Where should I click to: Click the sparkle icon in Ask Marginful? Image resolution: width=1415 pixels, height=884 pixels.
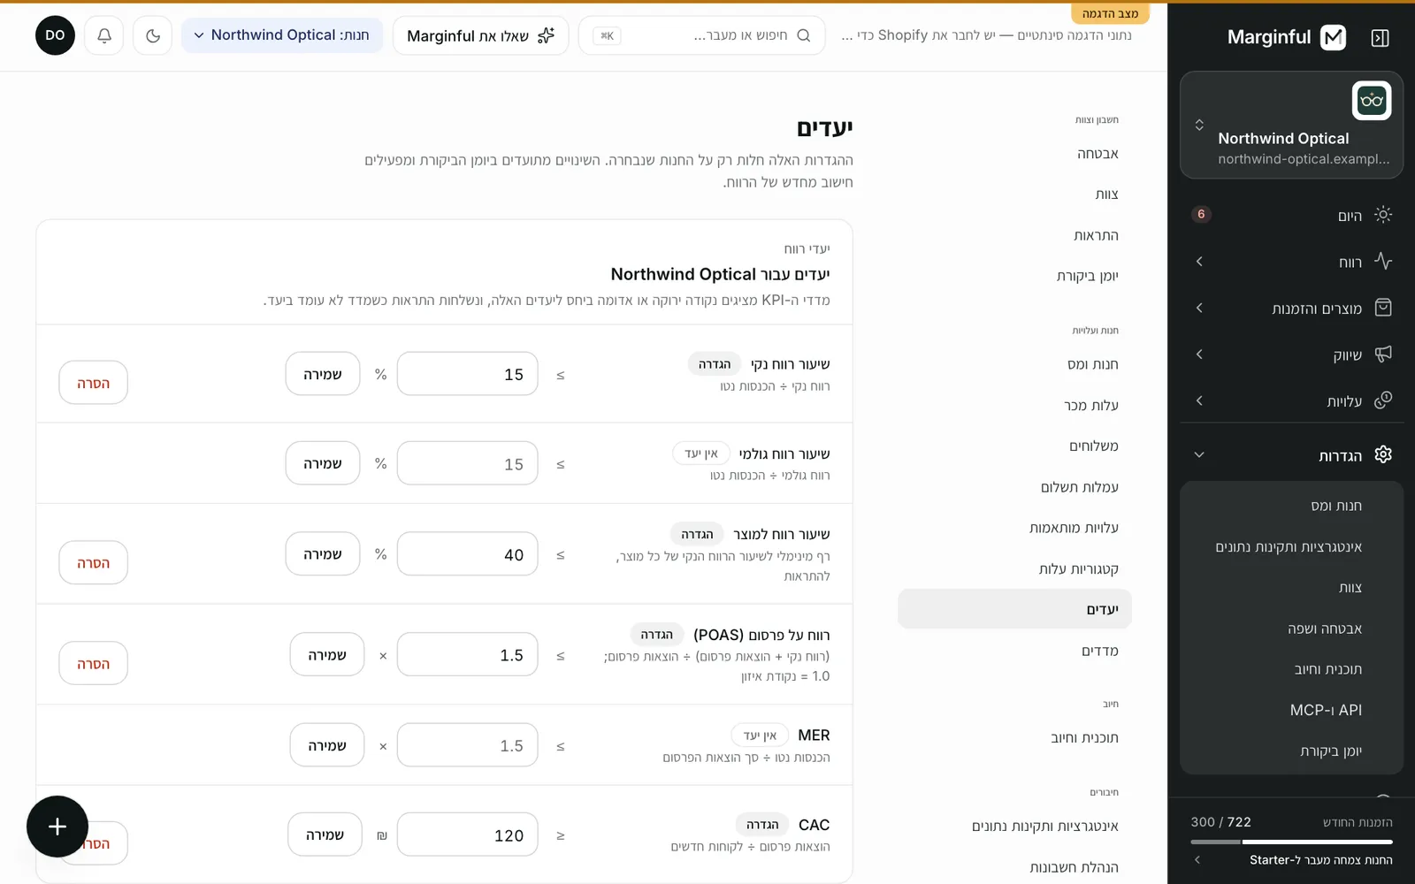547,35
